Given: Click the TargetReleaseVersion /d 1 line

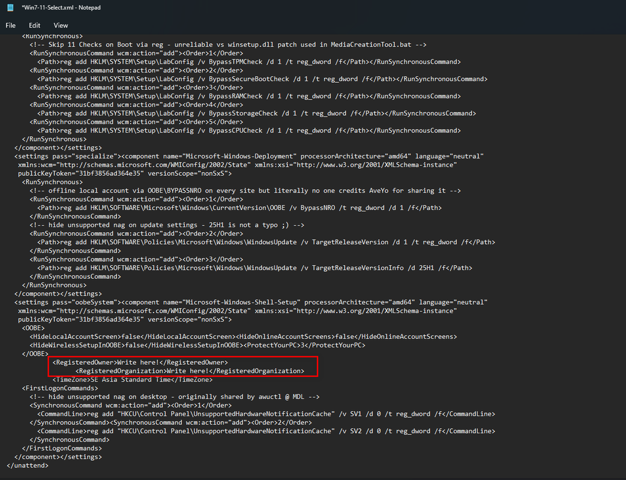Looking at the screenshot, I should click(266, 242).
